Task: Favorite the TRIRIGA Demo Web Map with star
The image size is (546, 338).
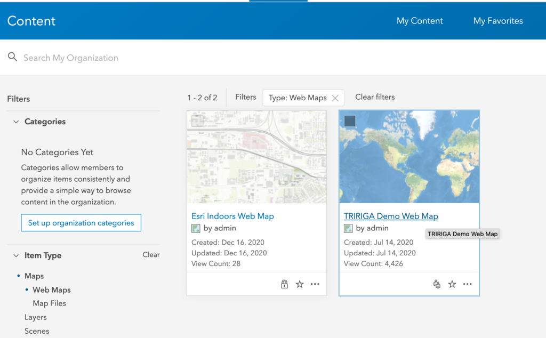Action: (x=452, y=284)
